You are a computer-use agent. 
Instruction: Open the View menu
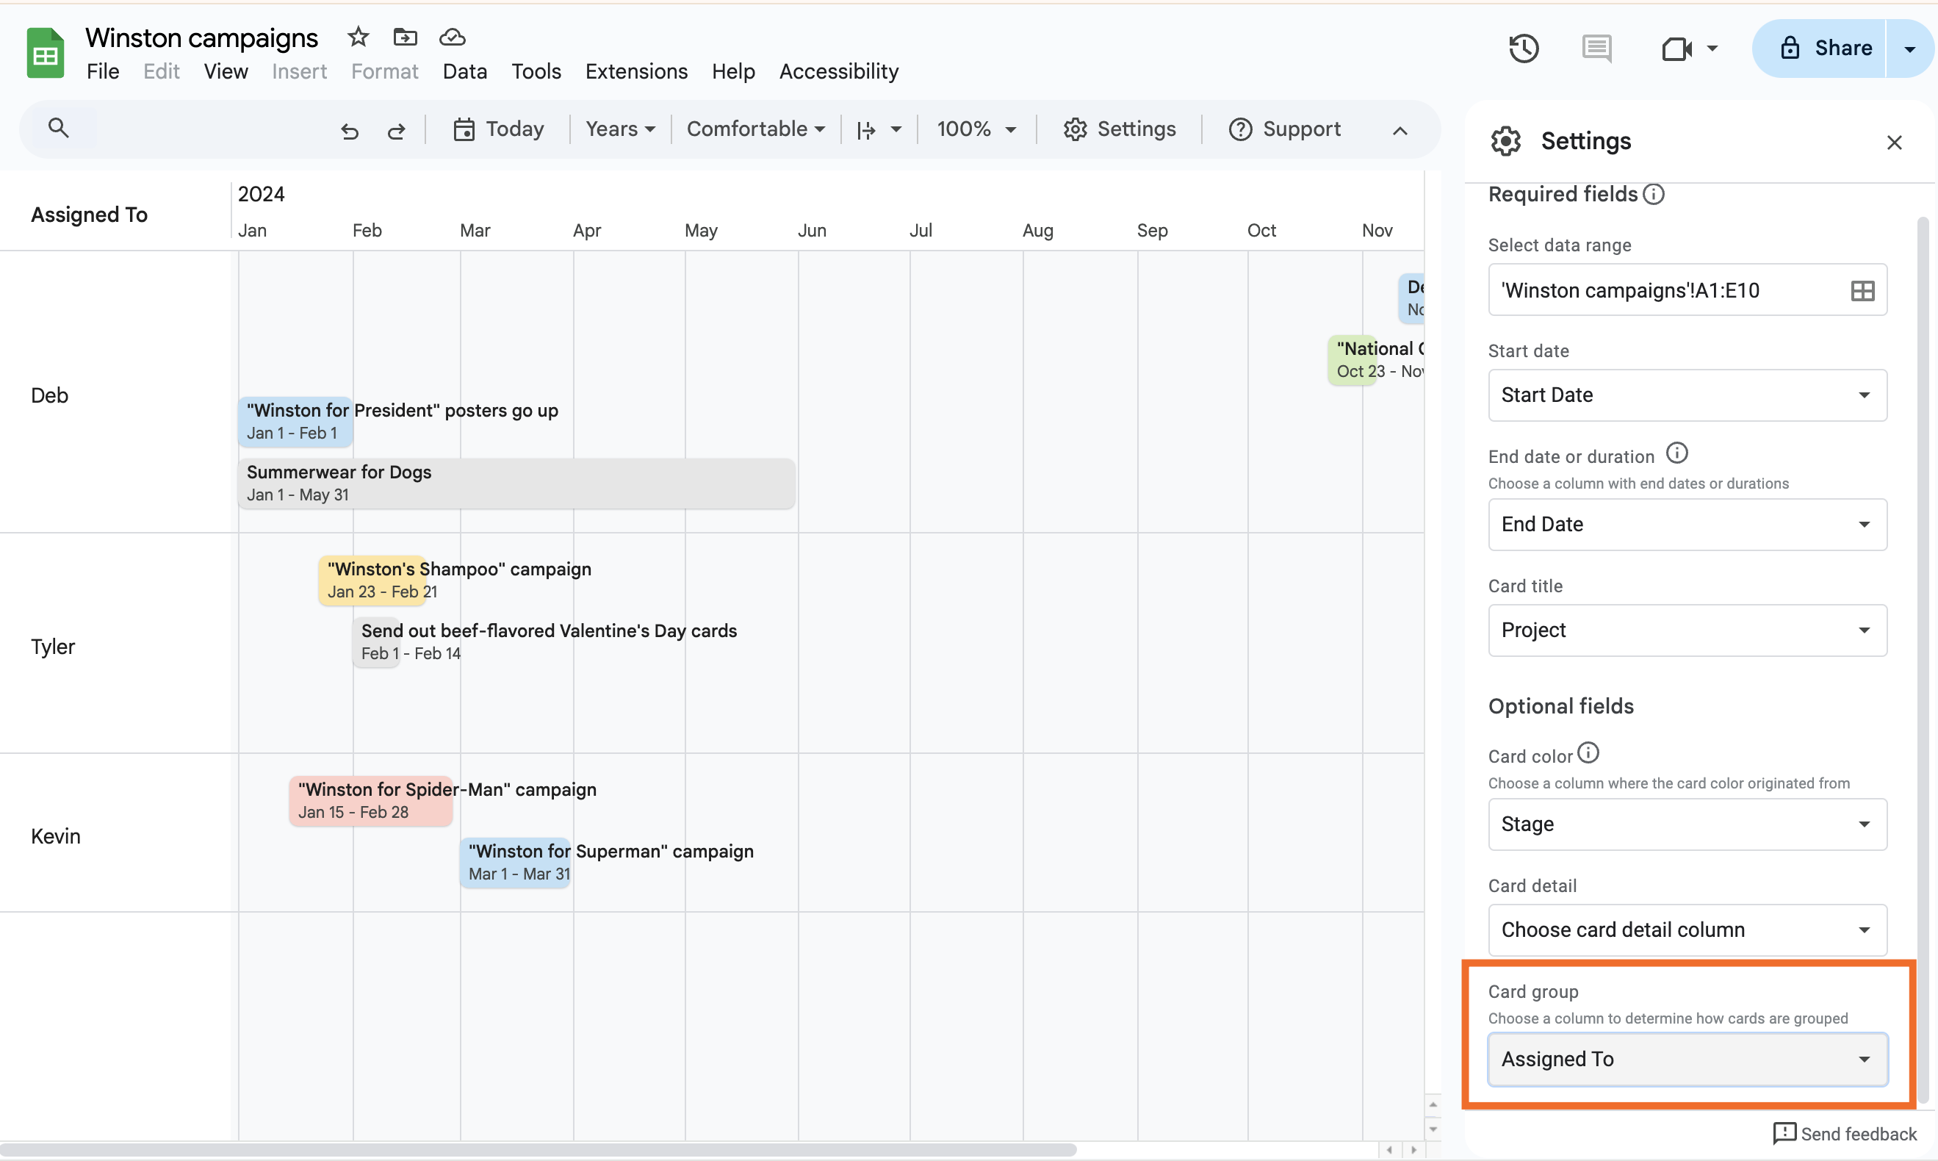[x=226, y=71]
